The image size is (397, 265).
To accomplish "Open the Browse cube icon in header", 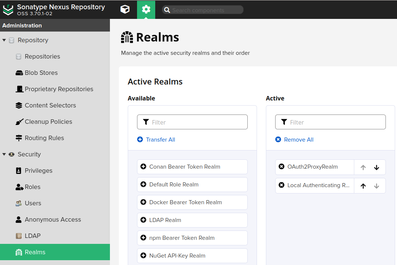I will pyautogui.click(x=125, y=10).
